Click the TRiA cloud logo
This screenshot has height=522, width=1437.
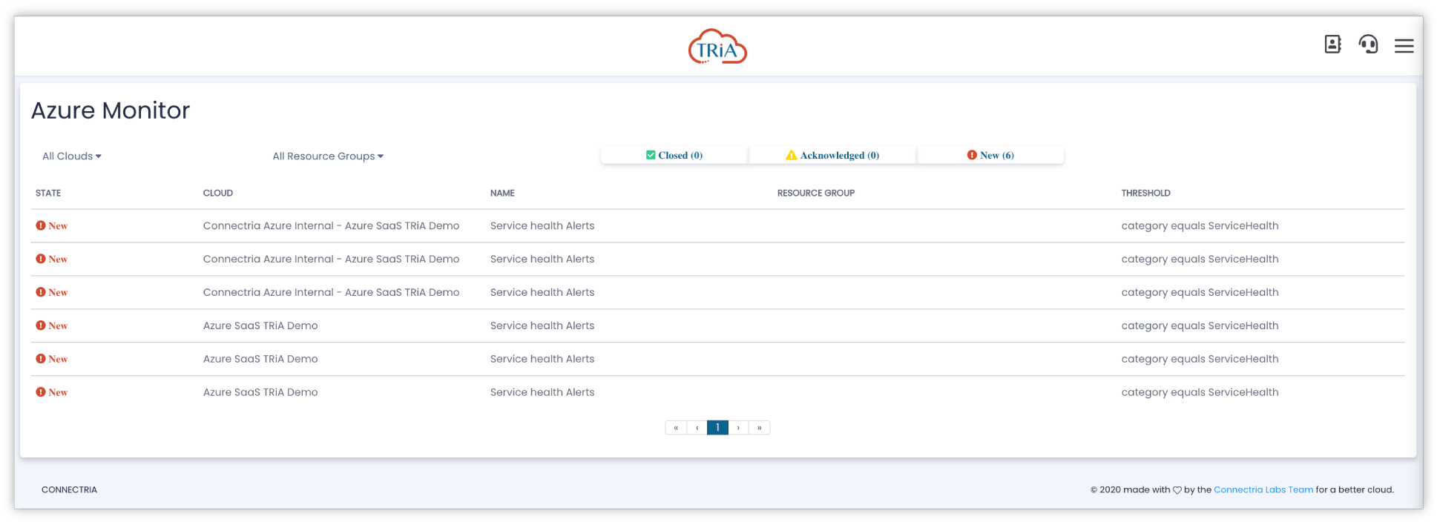717,47
